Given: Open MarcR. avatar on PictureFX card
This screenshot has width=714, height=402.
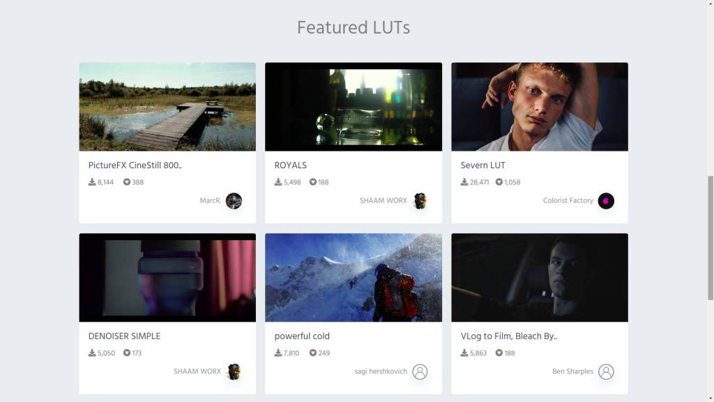Looking at the screenshot, I should pos(234,200).
